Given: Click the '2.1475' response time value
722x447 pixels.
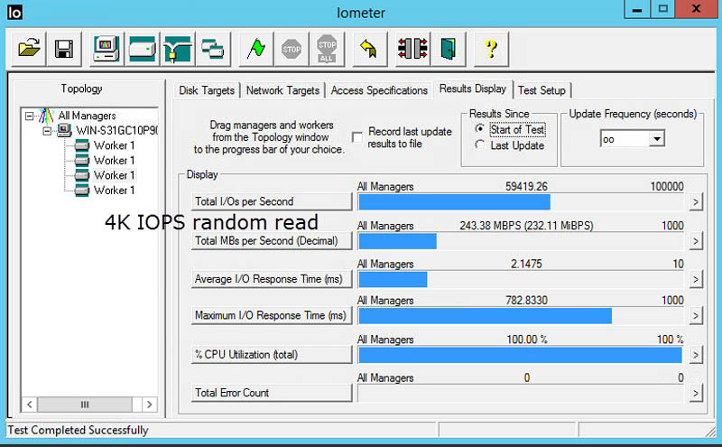Looking at the screenshot, I should (526, 264).
